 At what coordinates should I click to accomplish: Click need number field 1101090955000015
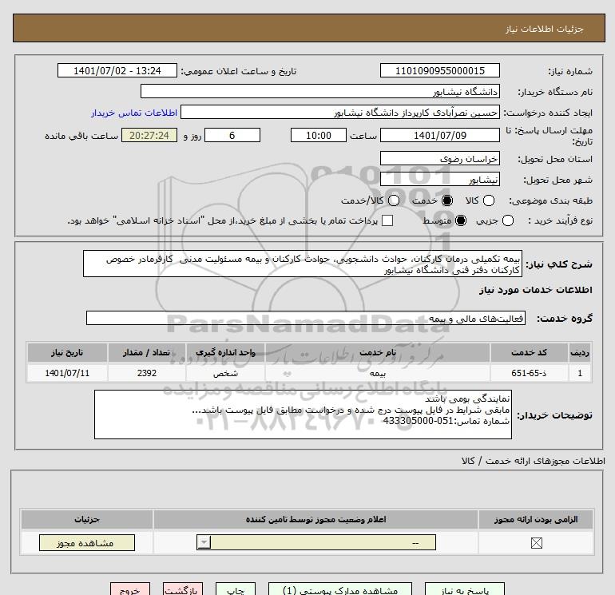439,70
